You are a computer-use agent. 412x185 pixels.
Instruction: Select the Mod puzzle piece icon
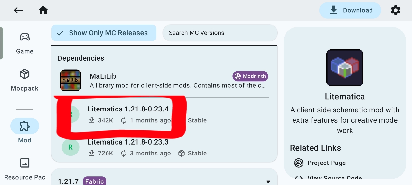[x=25, y=126]
